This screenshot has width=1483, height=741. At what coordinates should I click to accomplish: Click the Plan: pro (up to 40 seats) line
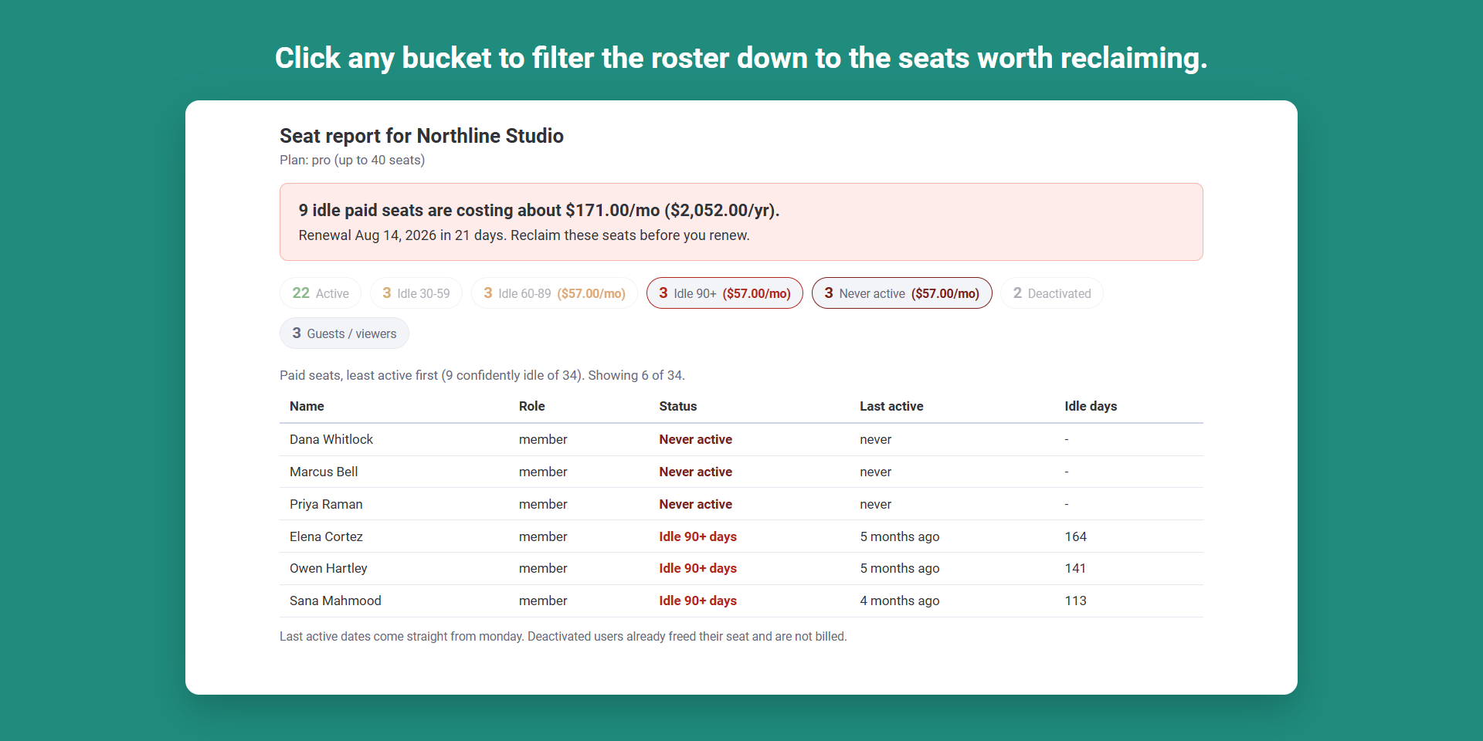pos(352,160)
